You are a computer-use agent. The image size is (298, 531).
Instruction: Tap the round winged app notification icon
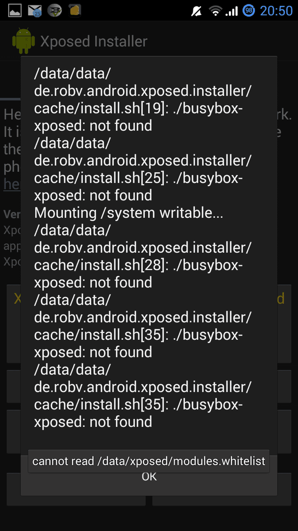[x=54, y=10]
